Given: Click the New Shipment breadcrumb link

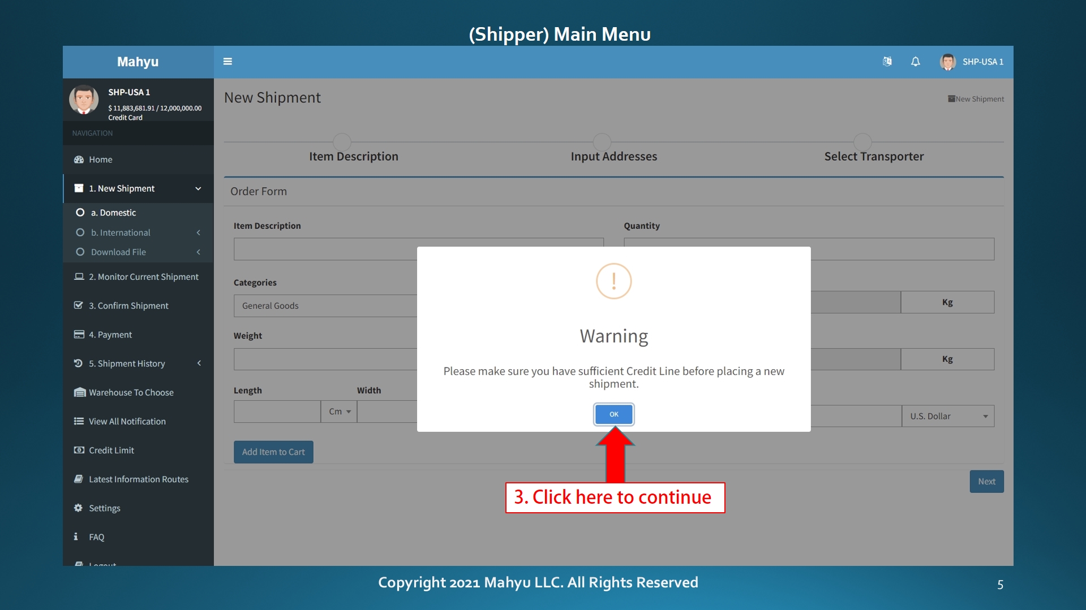Looking at the screenshot, I should [x=976, y=99].
